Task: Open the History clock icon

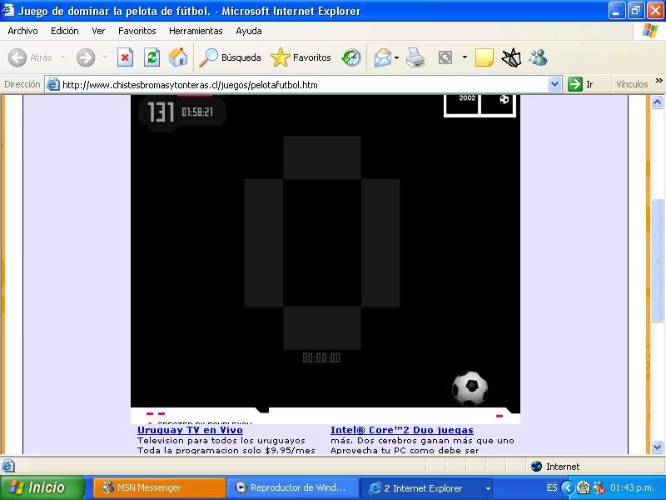Action: 351,57
